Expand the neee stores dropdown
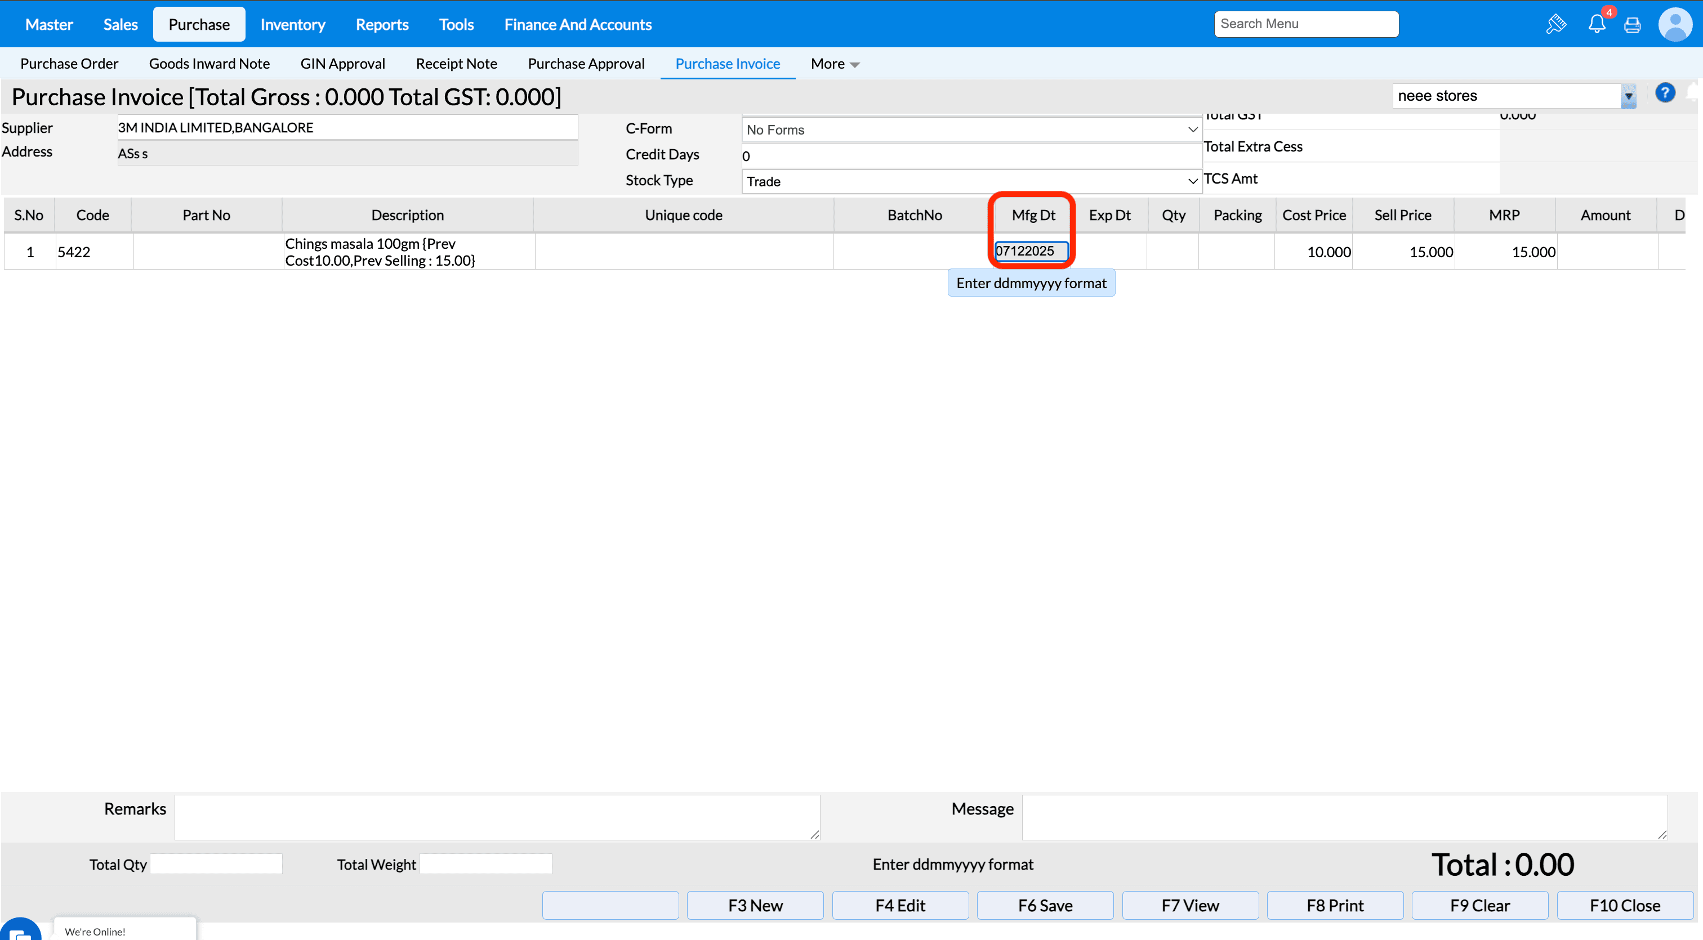 click(1628, 96)
